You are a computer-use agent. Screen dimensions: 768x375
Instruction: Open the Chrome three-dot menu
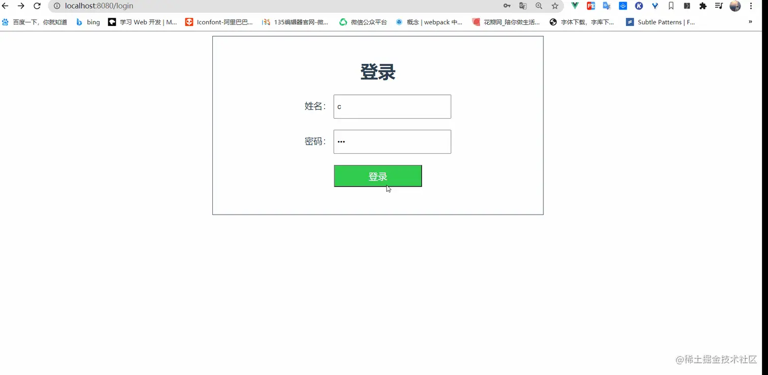(x=751, y=6)
